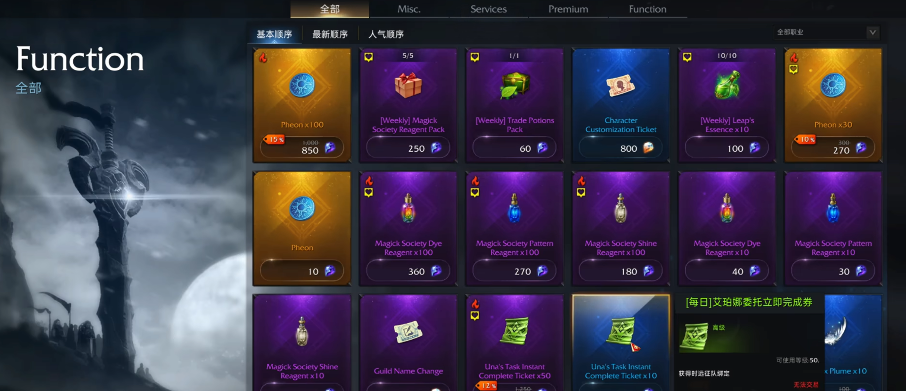
Task: Pick the Magick Society Dye Reagent x100 bottle
Action: 408,209
